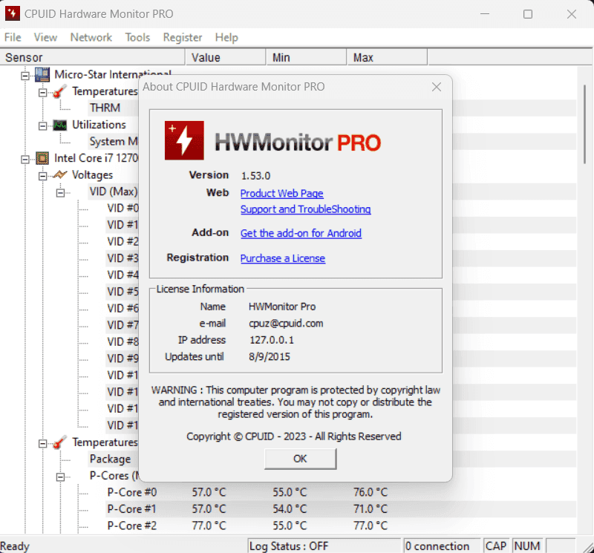Click the Purchase a License link
Viewport: 594px width, 553px height.
tap(283, 258)
